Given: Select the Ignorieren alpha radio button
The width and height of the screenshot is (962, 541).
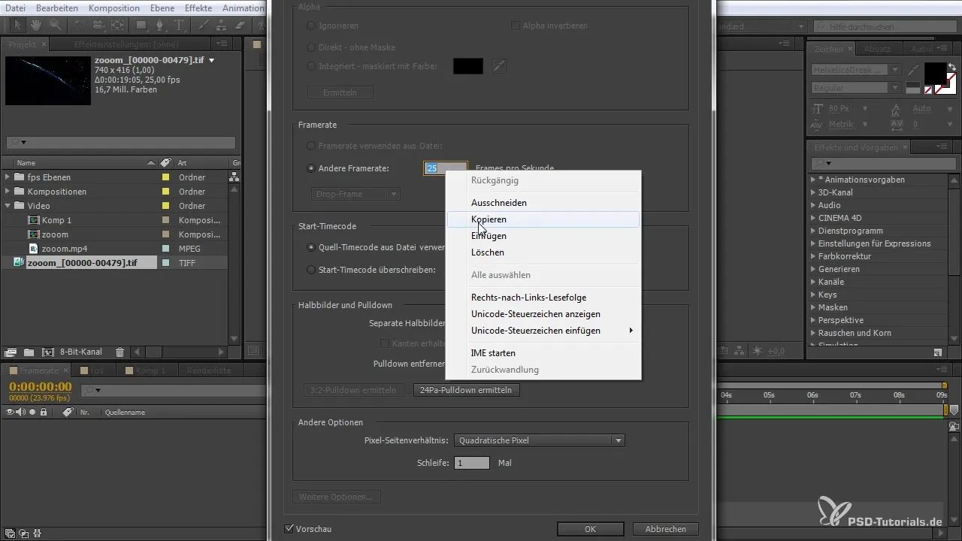Looking at the screenshot, I should point(311,26).
